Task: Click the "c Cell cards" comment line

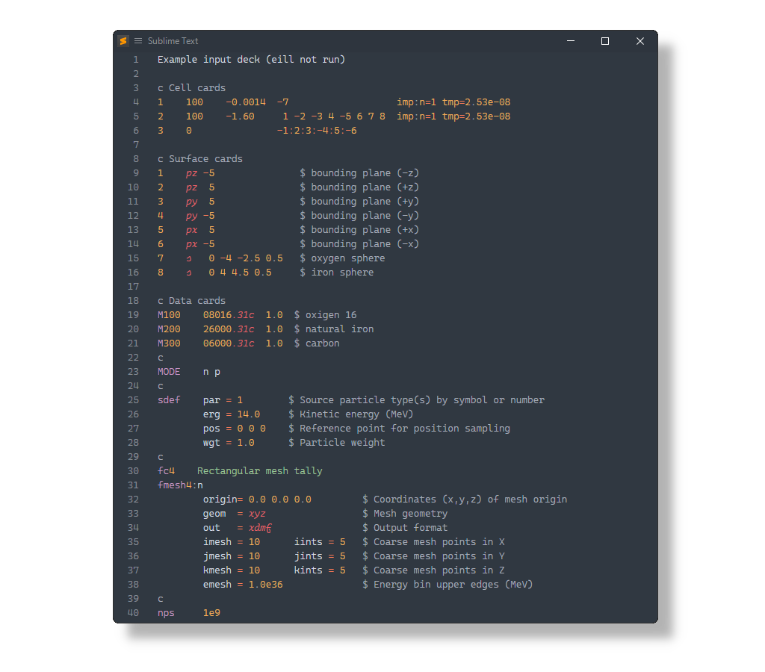Action: (191, 88)
